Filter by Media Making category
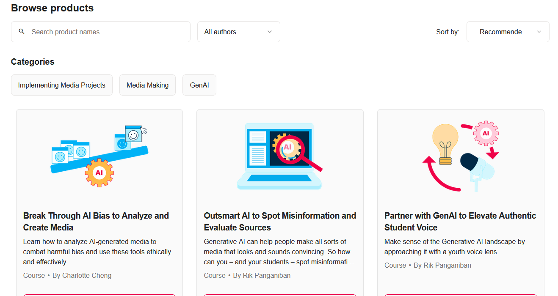This screenshot has width=558, height=296. point(147,85)
